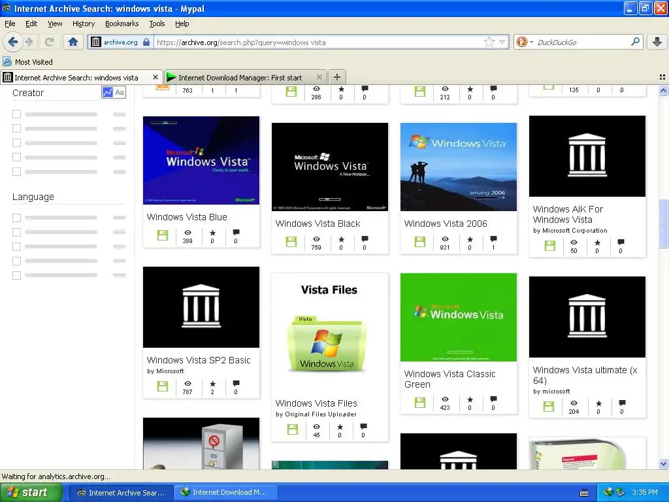The image size is (669, 502).
Task: Click favorites star on Windows Vista ultimate x64
Action: tap(598, 403)
